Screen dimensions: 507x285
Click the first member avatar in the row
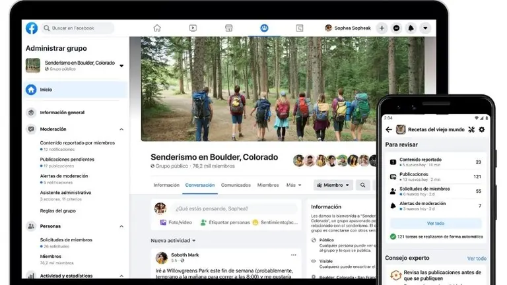298,160
